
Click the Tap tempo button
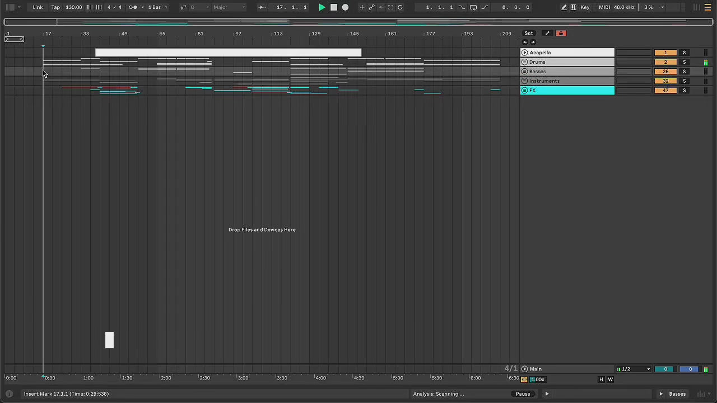point(55,7)
